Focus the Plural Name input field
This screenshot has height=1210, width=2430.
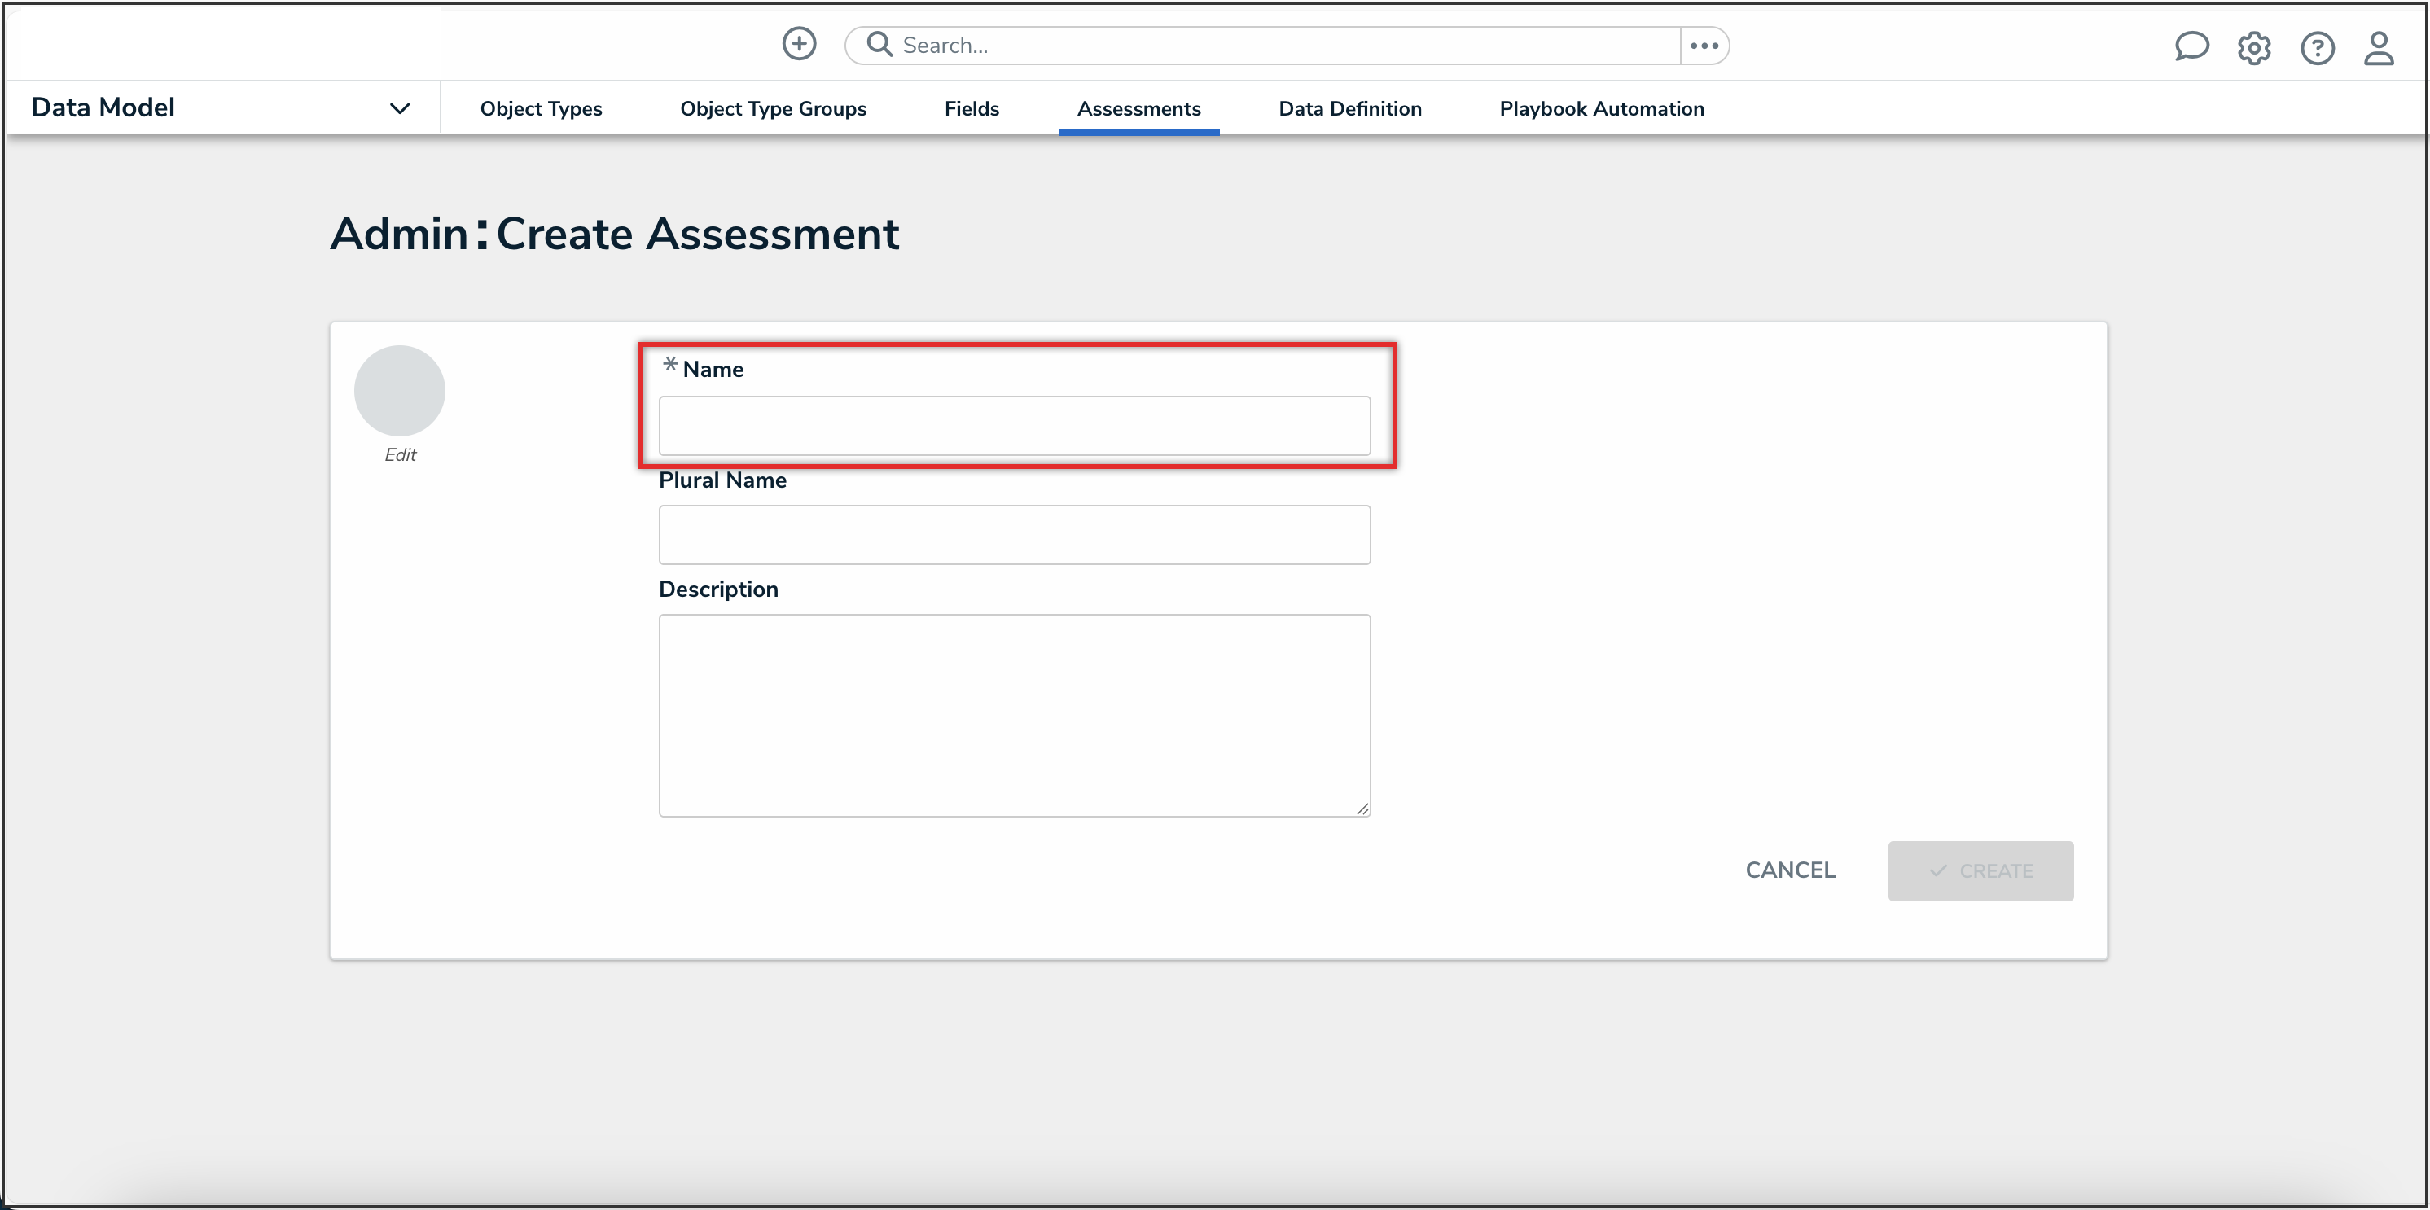click(1014, 535)
